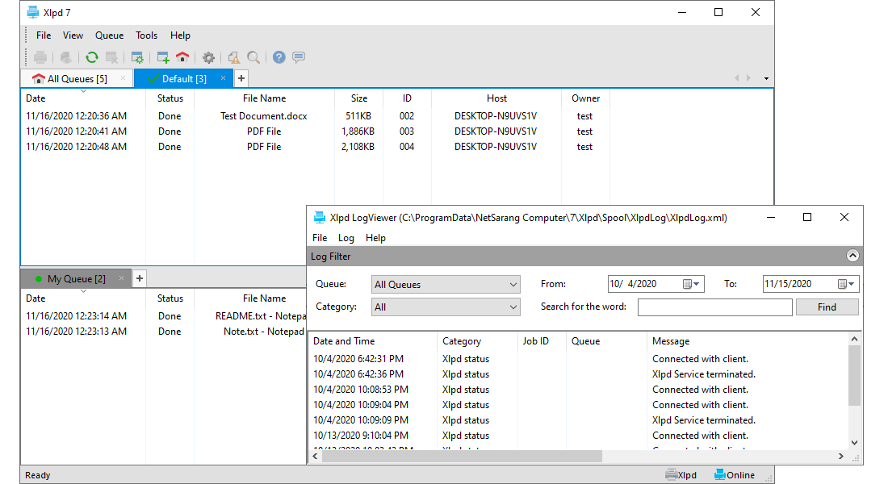Click the tab list dropdown arrow at right

point(766,79)
